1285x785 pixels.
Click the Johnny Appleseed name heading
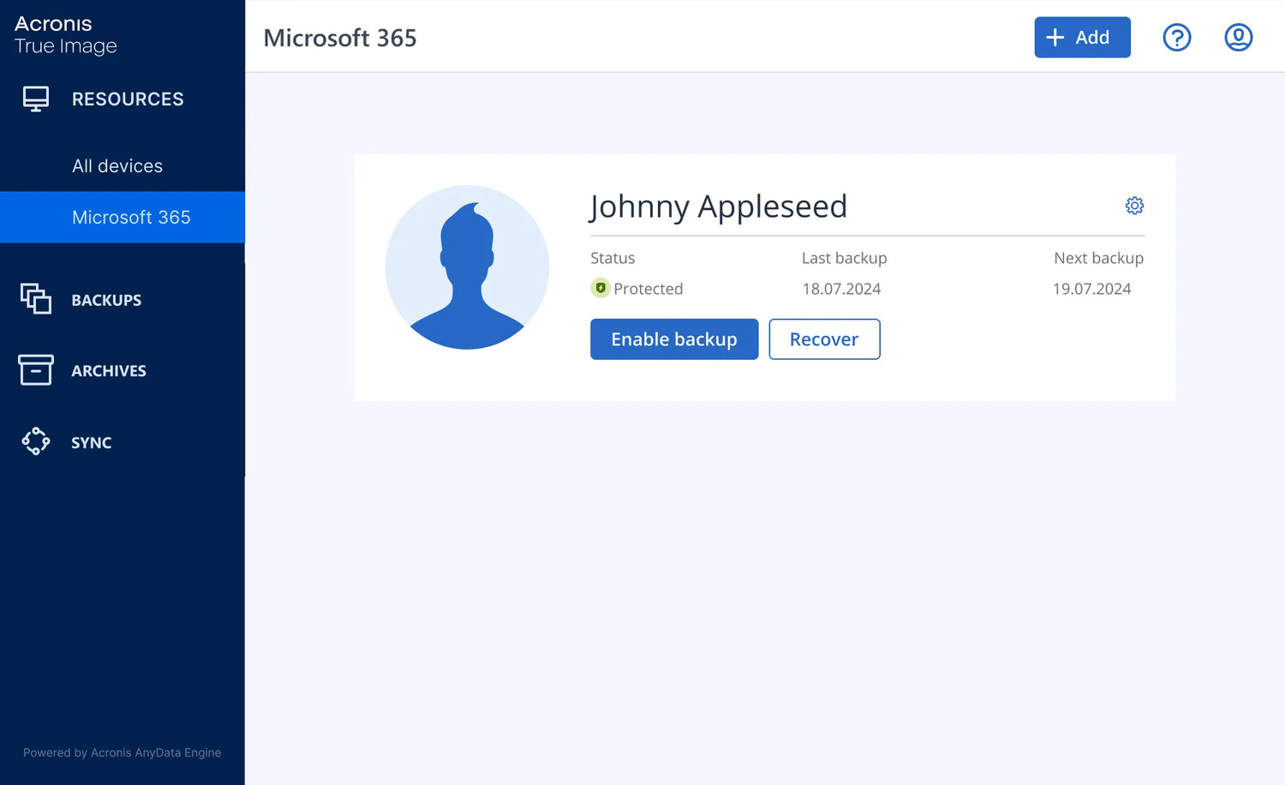point(718,207)
